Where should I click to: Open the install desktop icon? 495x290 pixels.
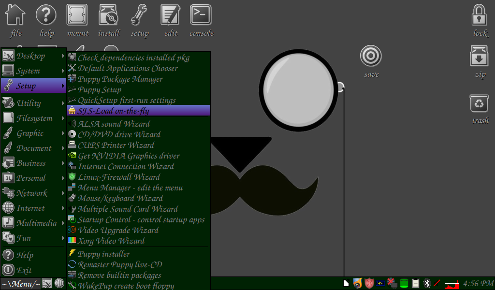point(108,15)
